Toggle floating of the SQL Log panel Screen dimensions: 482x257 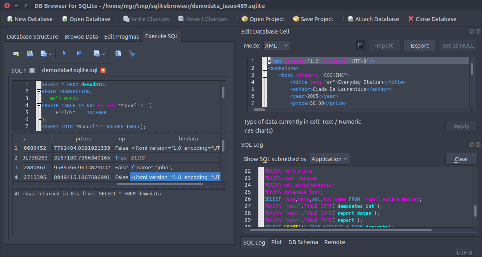coord(471,144)
